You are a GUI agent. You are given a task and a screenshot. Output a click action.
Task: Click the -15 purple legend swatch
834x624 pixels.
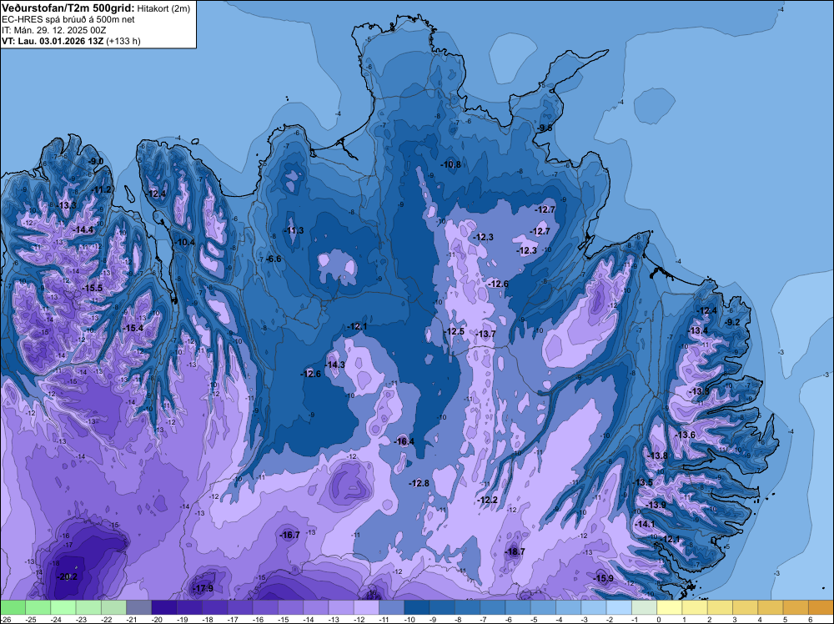tap(291, 607)
